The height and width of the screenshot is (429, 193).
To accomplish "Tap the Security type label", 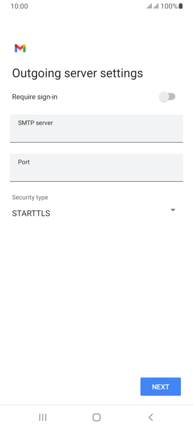I will click(30, 197).
